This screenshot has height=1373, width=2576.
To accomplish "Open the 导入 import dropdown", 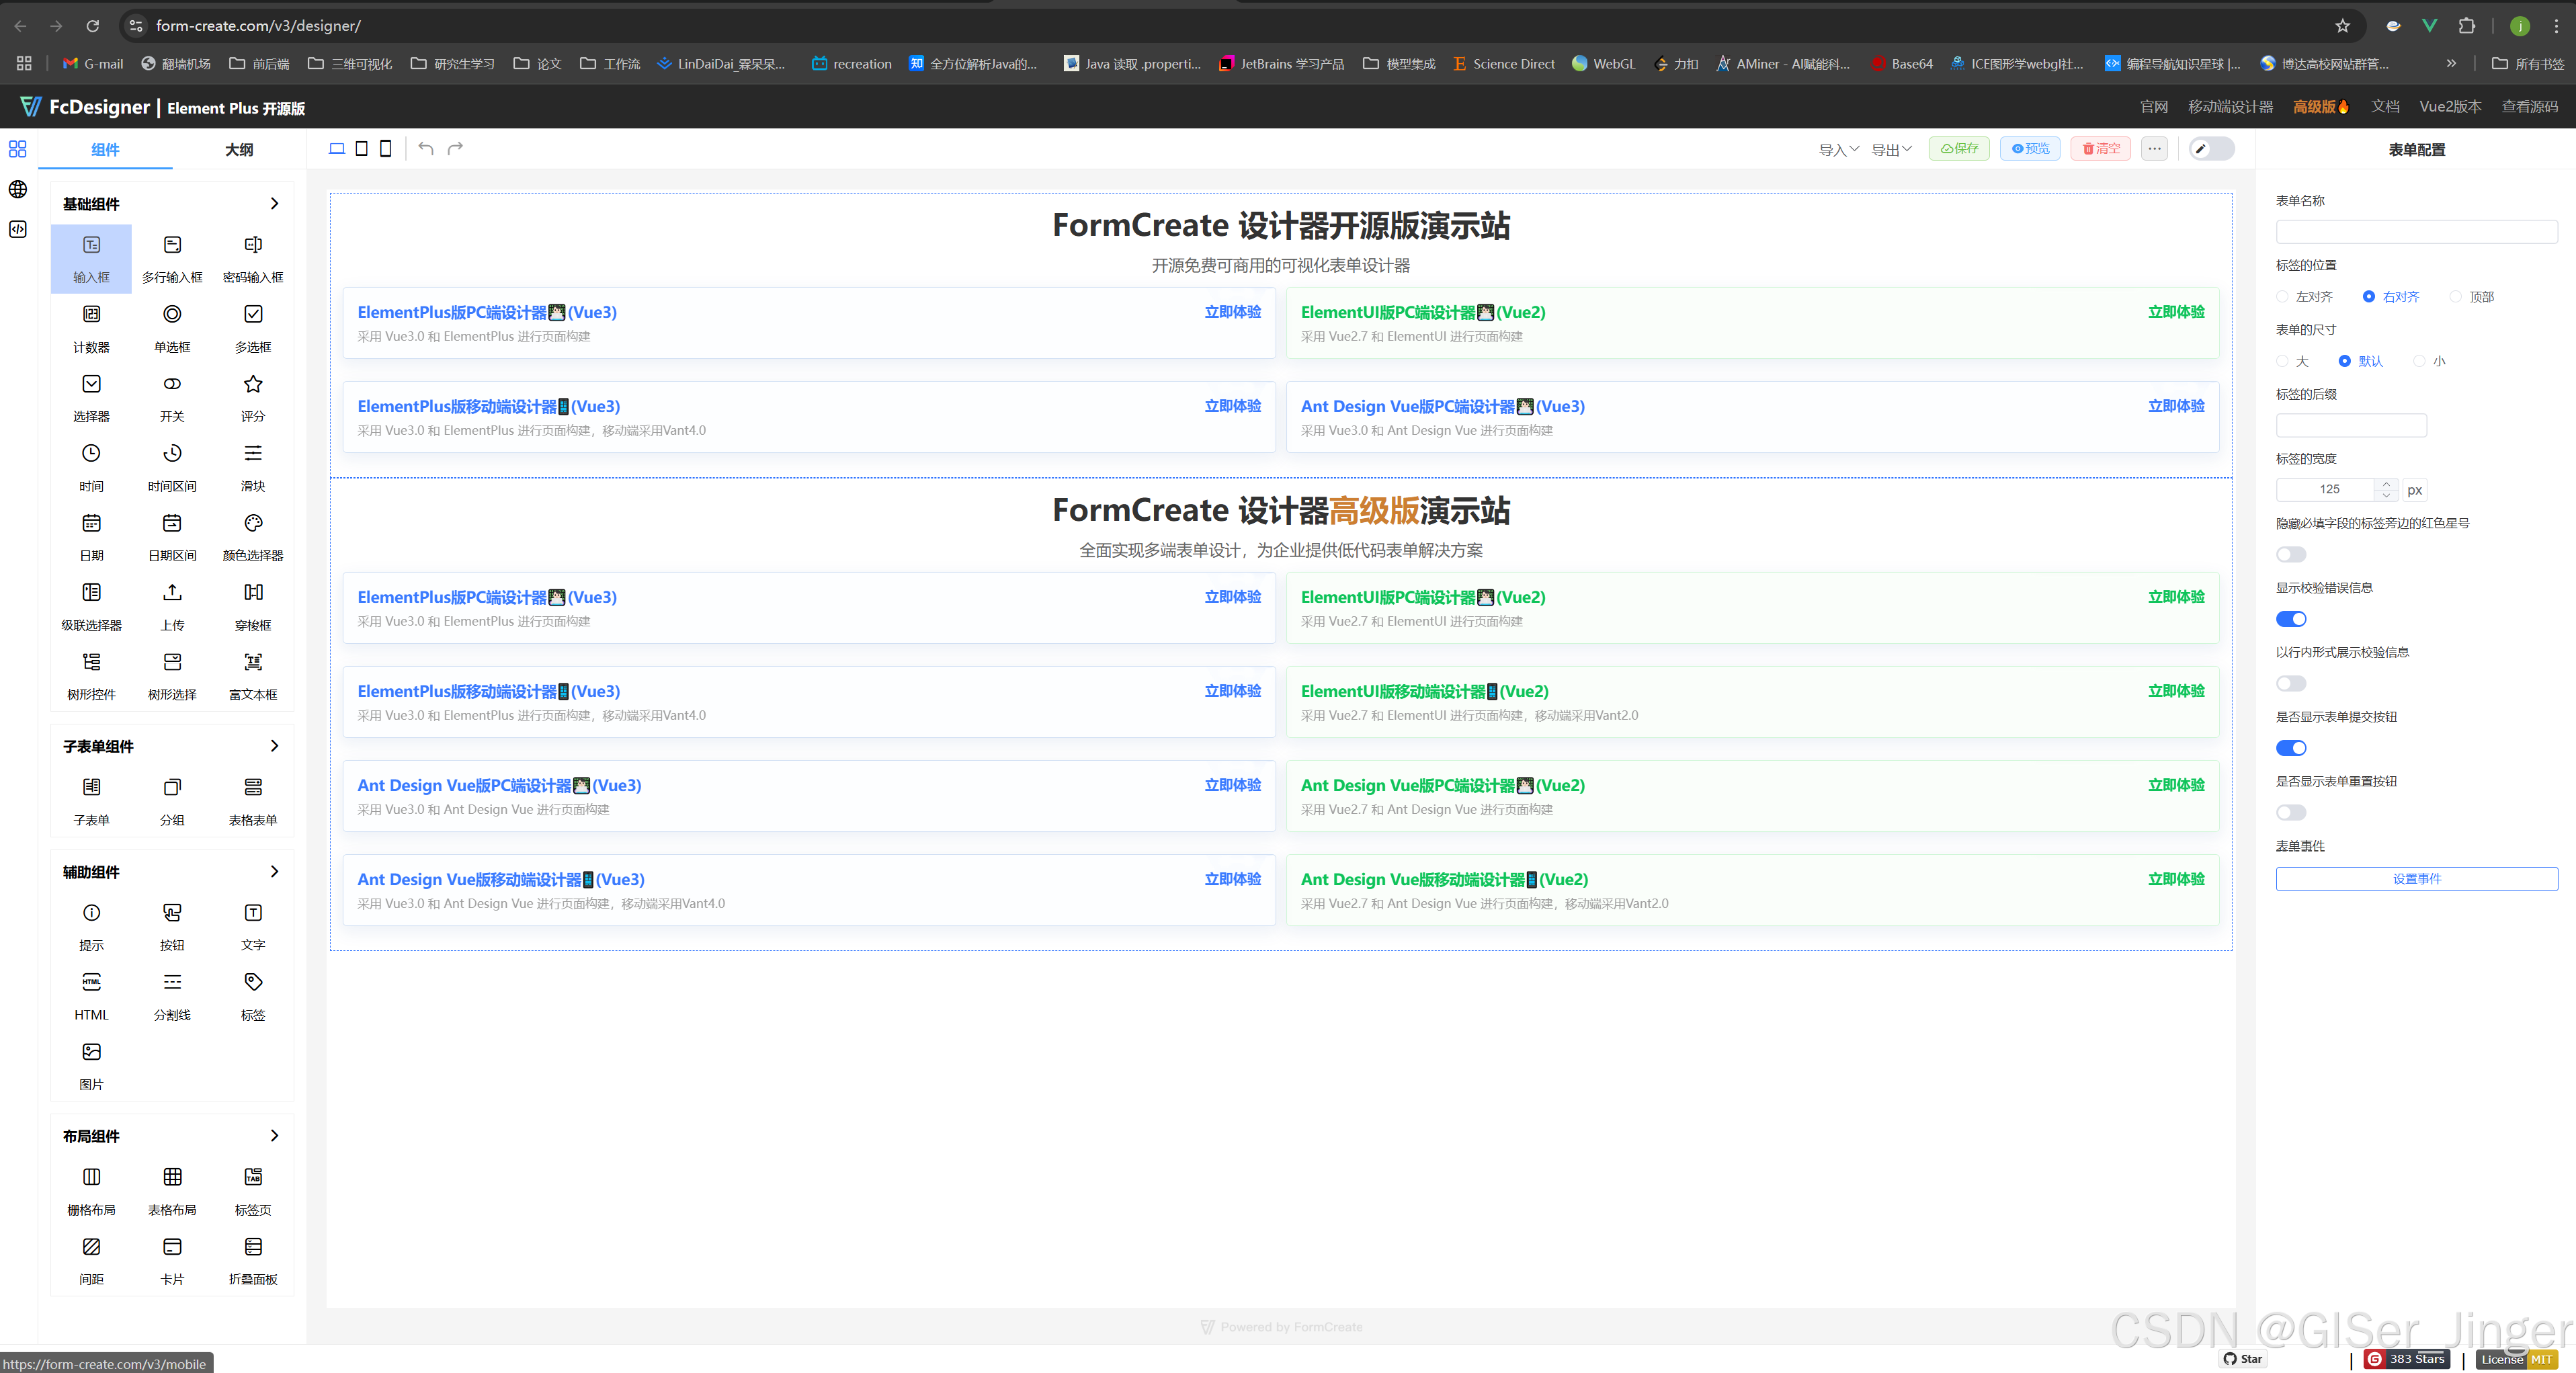I will (x=1838, y=150).
